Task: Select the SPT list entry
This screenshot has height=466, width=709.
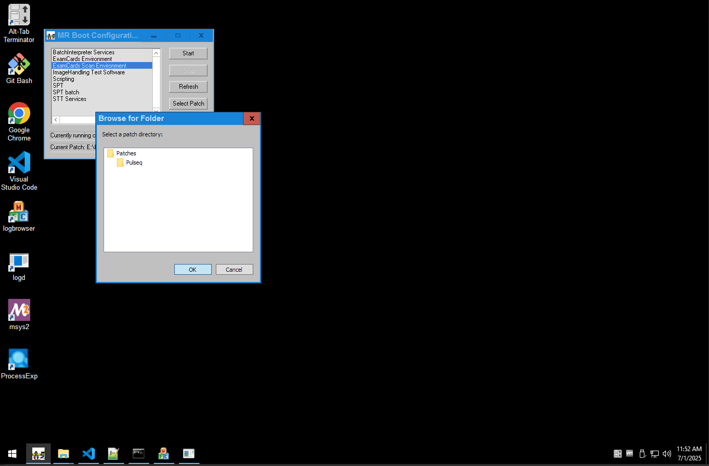Action: click(x=102, y=86)
